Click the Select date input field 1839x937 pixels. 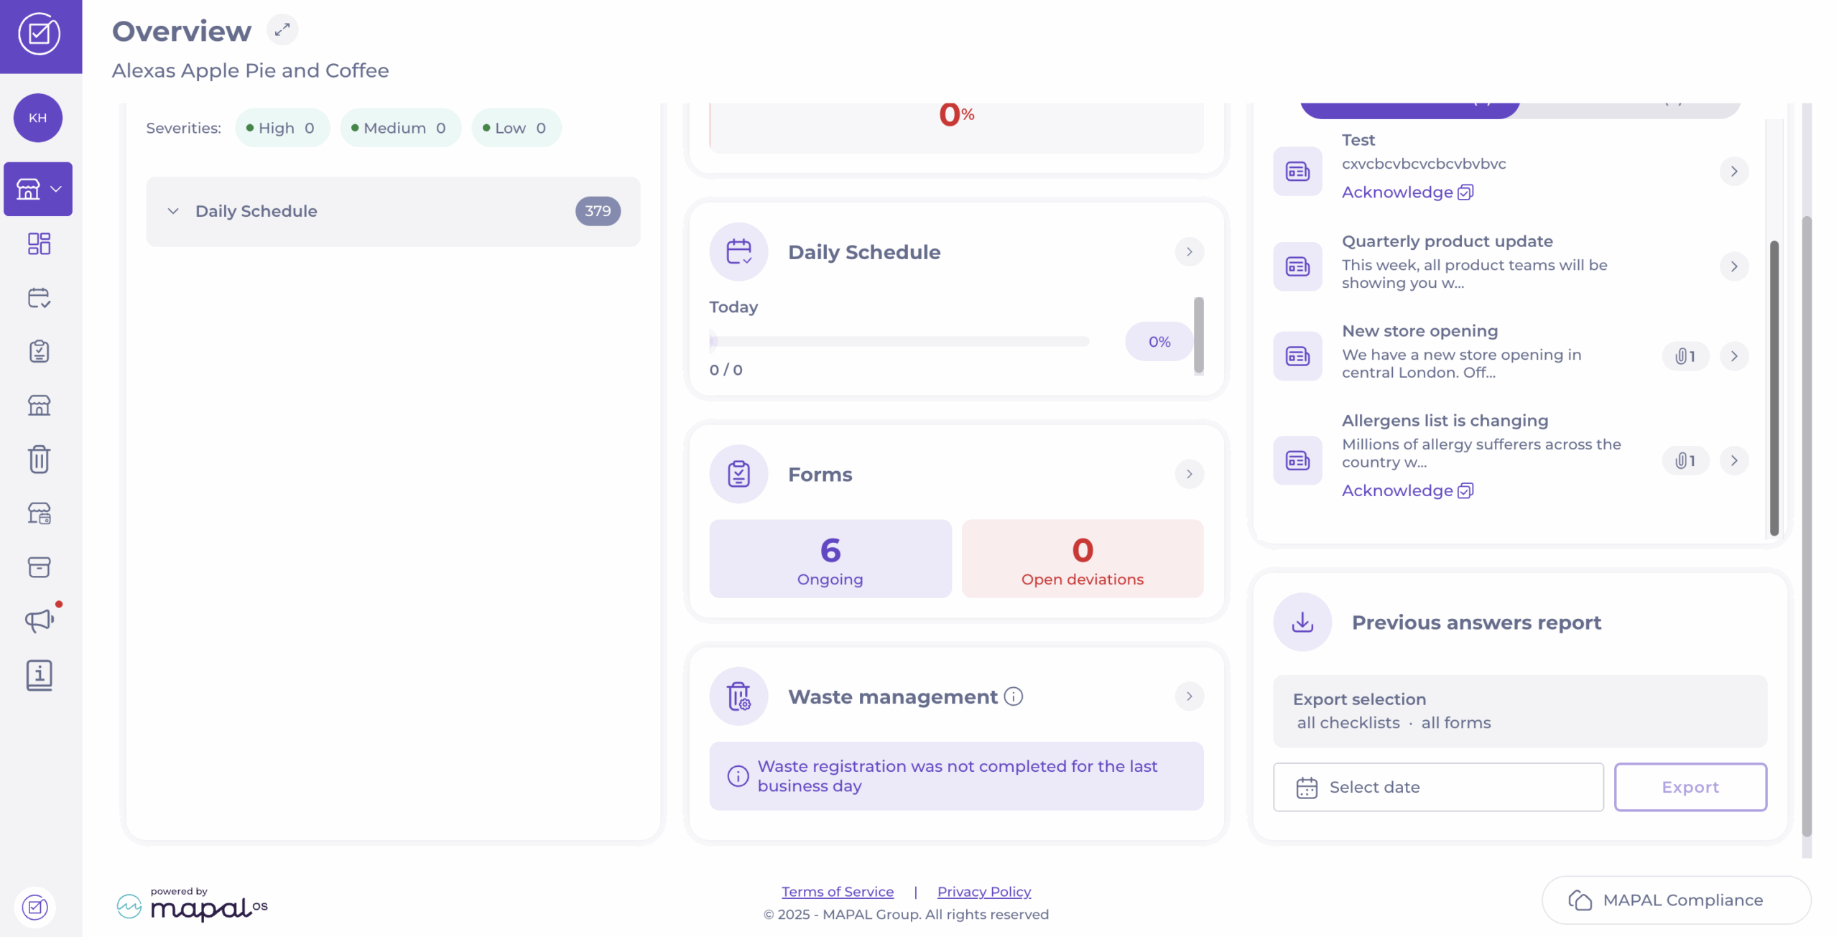pos(1438,787)
